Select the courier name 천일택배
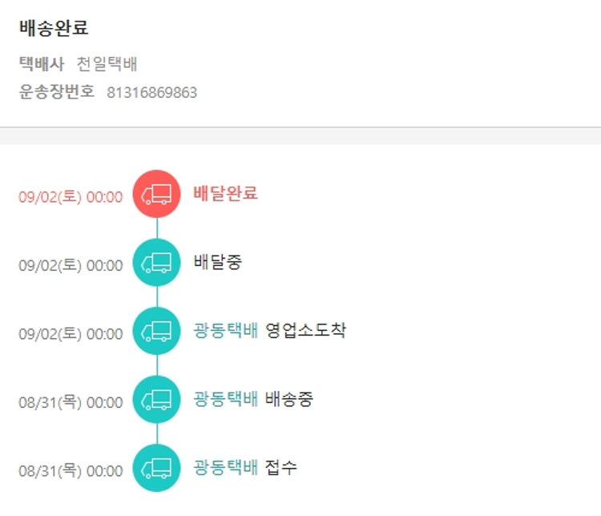 pyautogui.click(x=107, y=64)
